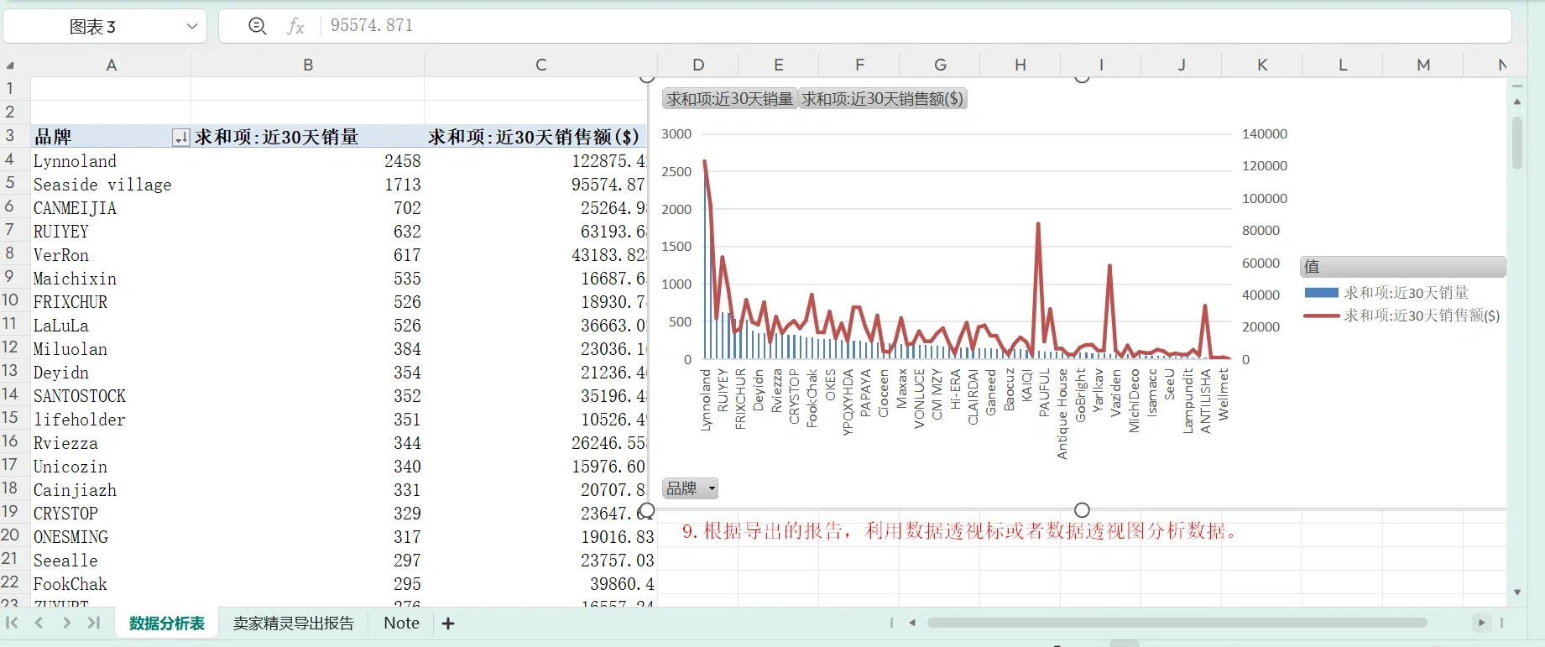The image size is (1545, 647).
Task: Select column D header
Action: tap(698, 65)
